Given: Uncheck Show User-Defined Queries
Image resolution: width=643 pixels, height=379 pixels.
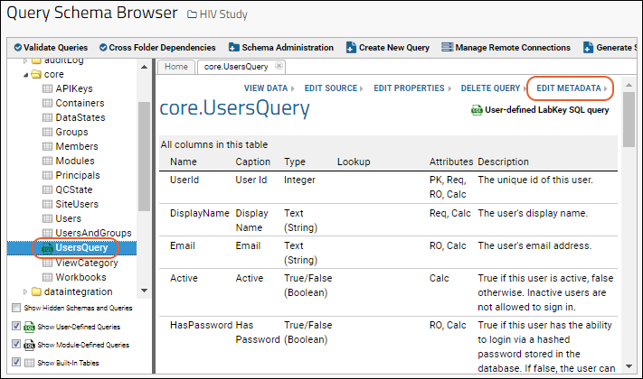Looking at the screenshot, I should (16, 326).
